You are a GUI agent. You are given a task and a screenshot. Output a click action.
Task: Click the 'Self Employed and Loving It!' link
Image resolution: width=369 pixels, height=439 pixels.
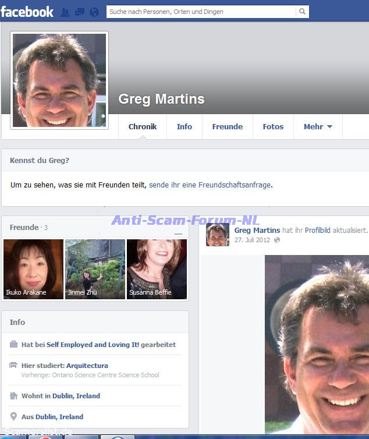tap(93, 345)
